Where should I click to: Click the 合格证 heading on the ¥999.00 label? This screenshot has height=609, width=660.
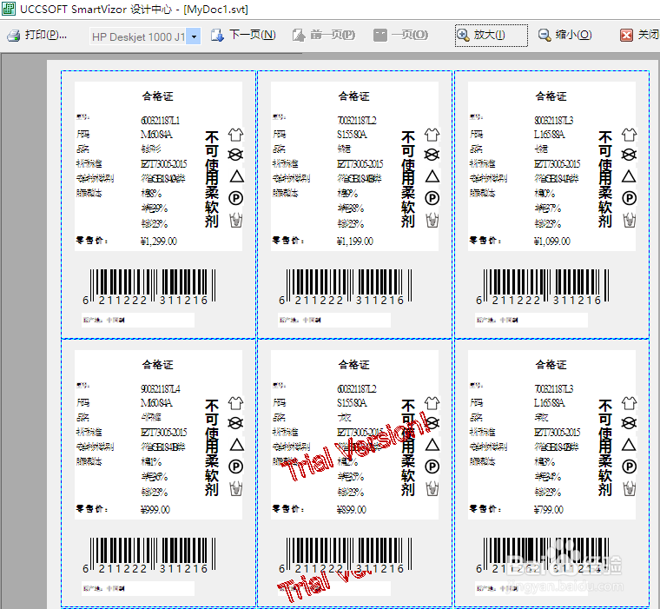pyautogui.click(x=157, y=365)
